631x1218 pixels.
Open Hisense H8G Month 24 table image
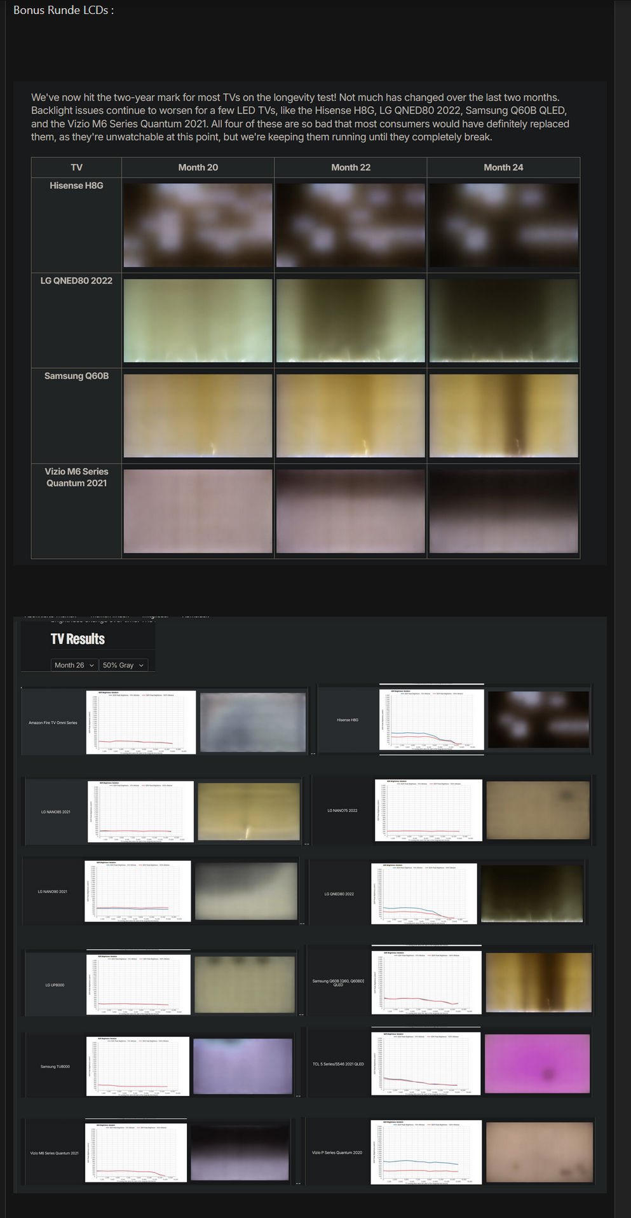point(504,225)
